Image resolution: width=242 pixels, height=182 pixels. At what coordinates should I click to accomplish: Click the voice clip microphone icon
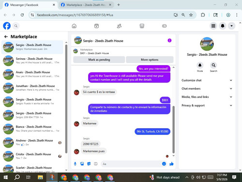(75, 164)
